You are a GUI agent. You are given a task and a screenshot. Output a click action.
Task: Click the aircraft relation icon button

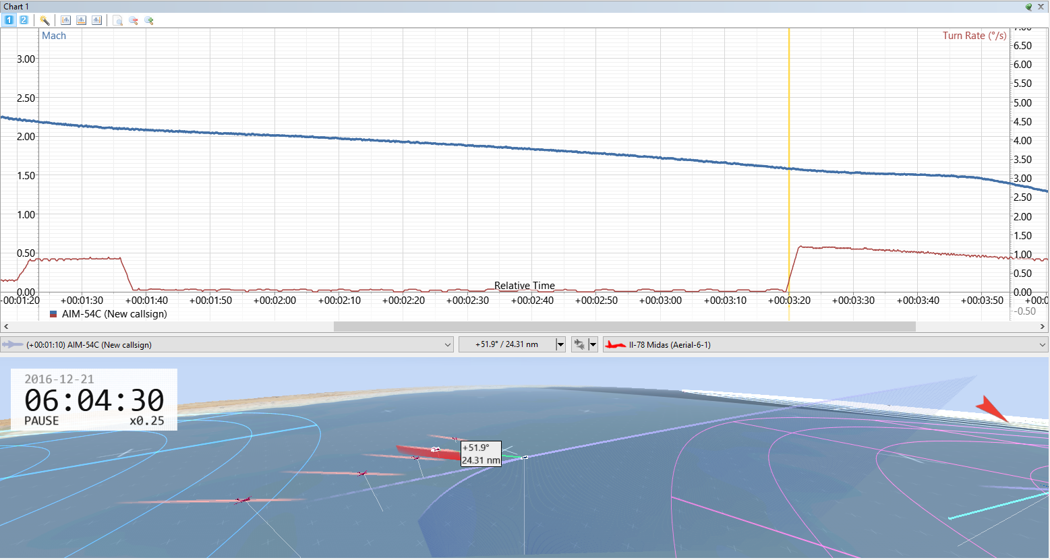[579, 344]
